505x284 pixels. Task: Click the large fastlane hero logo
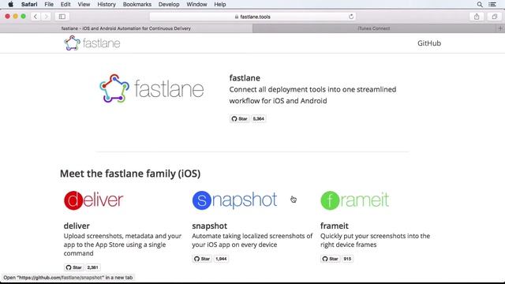pos(151,88)
